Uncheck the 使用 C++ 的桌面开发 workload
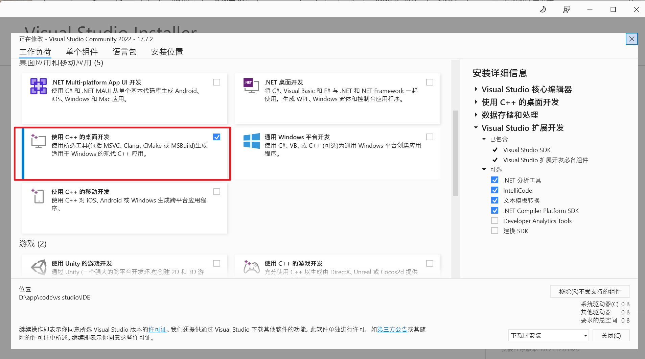The image size is (645, 359). click(216, 137)
